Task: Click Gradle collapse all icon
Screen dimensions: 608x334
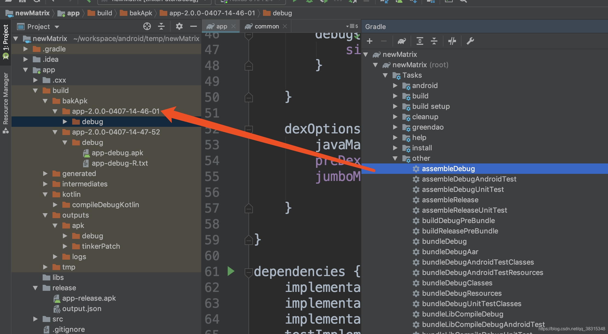Action: click(x=434, y=41)
